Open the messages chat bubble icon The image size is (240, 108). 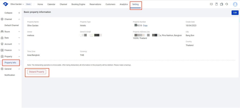coord(211,4)
